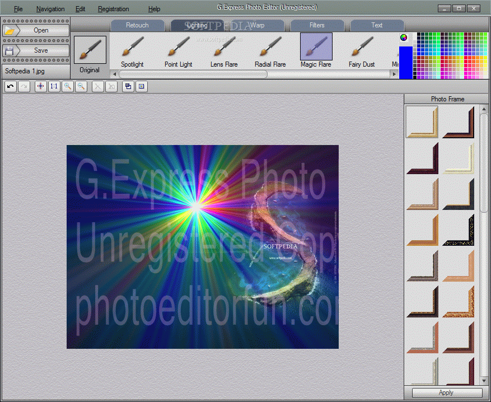Open the File menu
491x402 pixels.
18,9
